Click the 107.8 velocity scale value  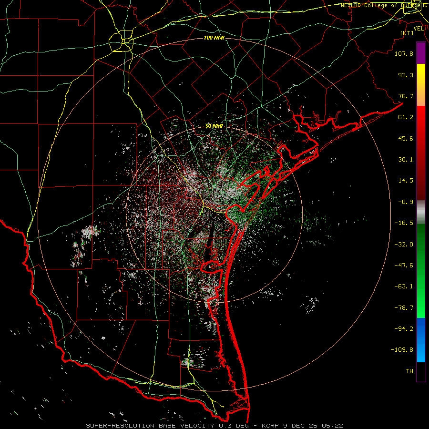(x=404, y=53)
